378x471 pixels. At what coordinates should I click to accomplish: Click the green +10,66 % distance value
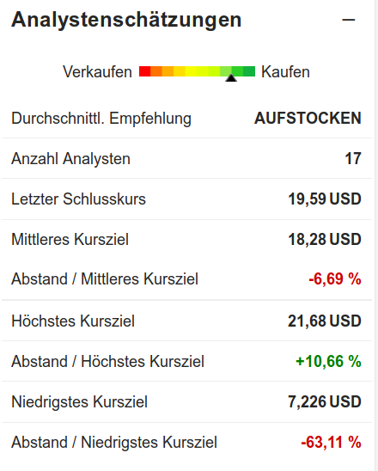[328, 361]
